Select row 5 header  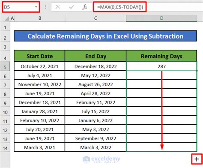point(5,67)
